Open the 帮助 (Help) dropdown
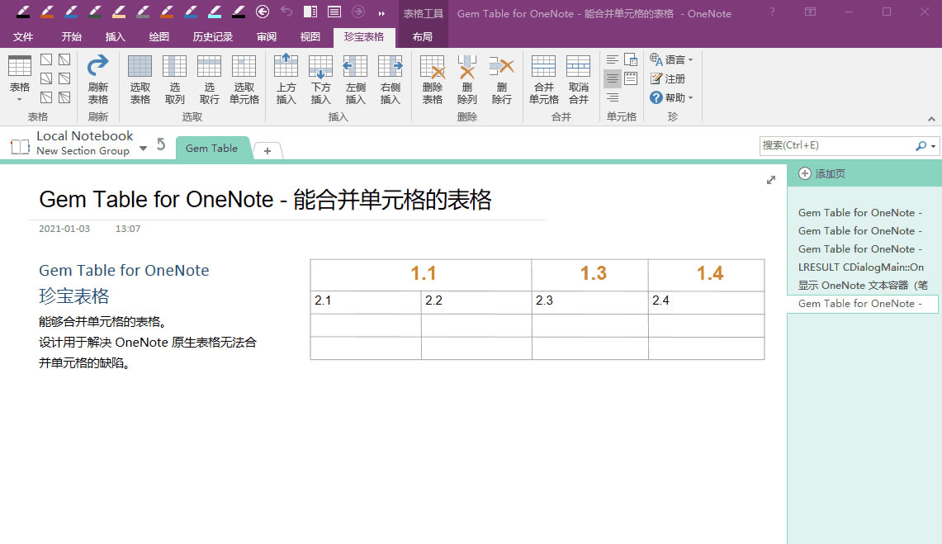The image size is (942, 544). click(x=670, y=97)
